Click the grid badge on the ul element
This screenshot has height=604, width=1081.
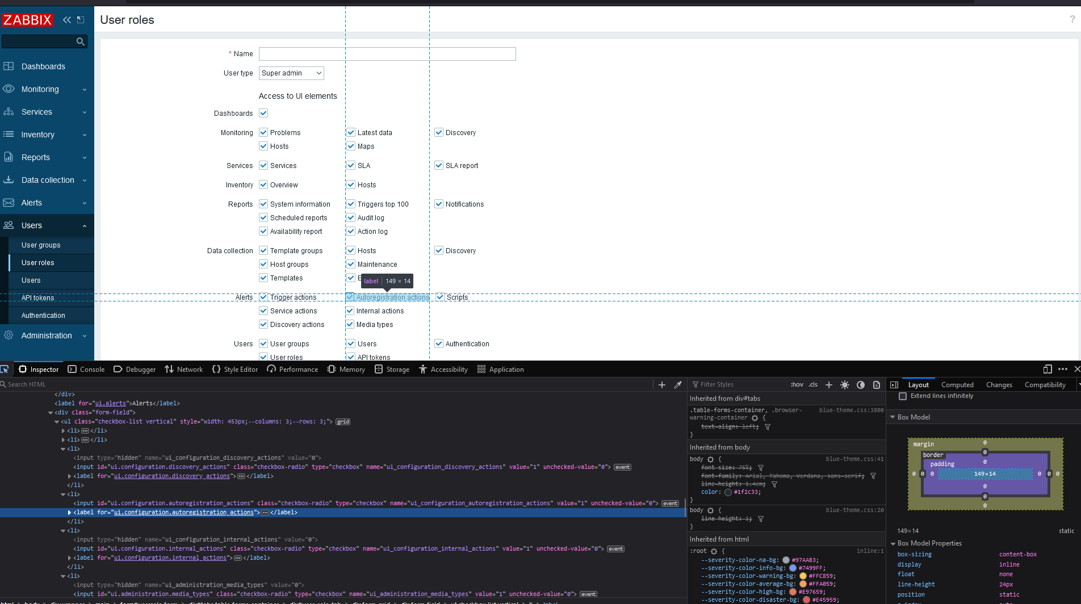[343, 422]
